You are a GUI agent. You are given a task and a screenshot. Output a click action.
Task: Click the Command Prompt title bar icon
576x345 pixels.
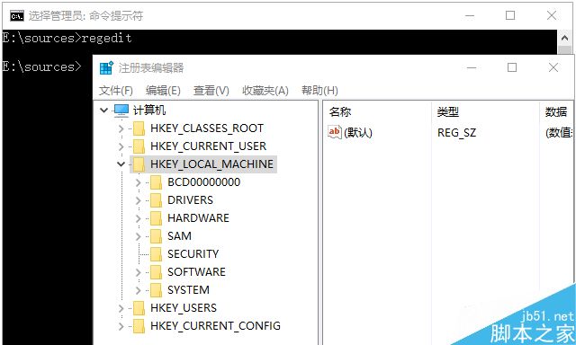point(17,16)
